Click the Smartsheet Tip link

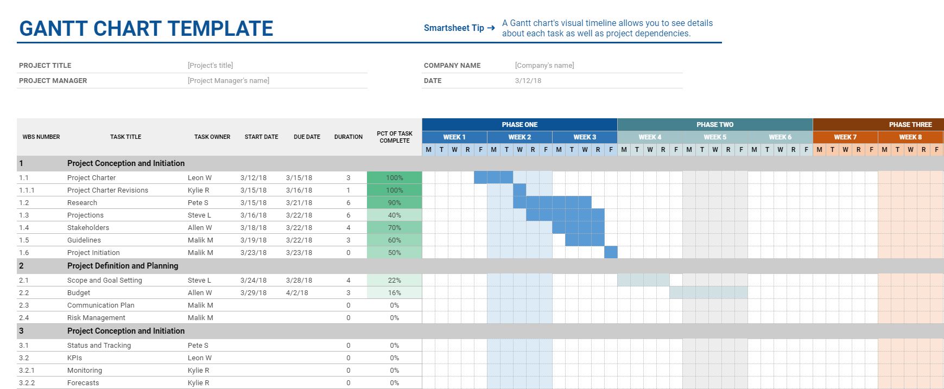click(459, 28)
